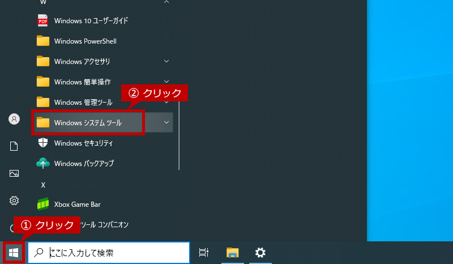
Task: Select the X letter group header
Action: [43, 185]
